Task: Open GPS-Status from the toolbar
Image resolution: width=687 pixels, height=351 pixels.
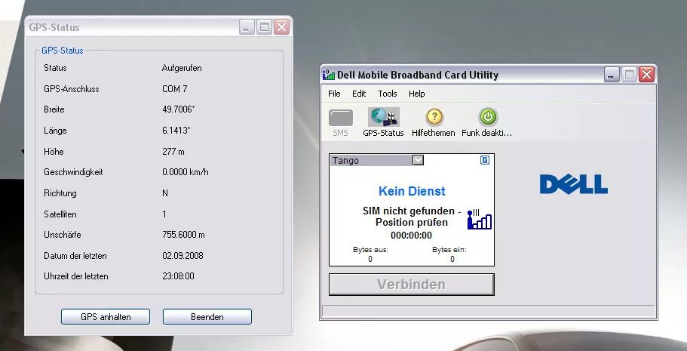Action: 383,122
